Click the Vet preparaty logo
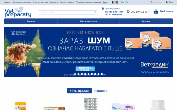The width and height of the screenshot is (177, 110). coord(18,12)
